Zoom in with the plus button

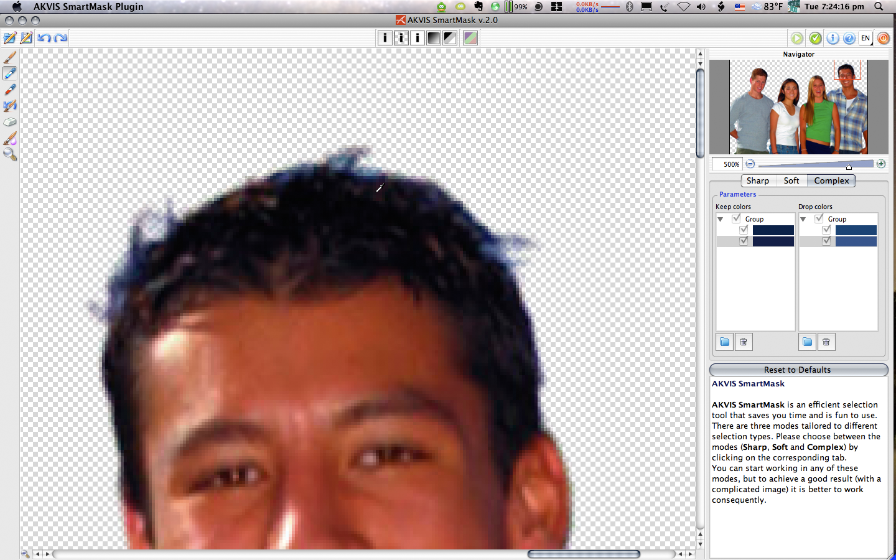click(881, 164)
